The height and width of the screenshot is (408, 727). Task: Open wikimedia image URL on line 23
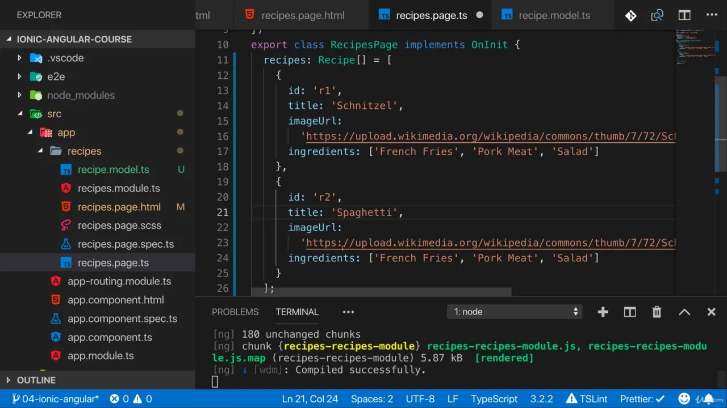[490, 243]
